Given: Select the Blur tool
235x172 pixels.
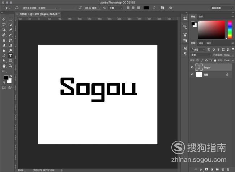Looking at the screenshot, I should (x=4, y=50).
